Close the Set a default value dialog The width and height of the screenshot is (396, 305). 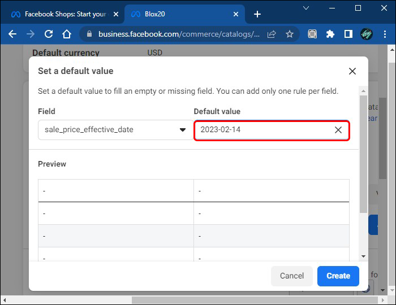(352, 71)
